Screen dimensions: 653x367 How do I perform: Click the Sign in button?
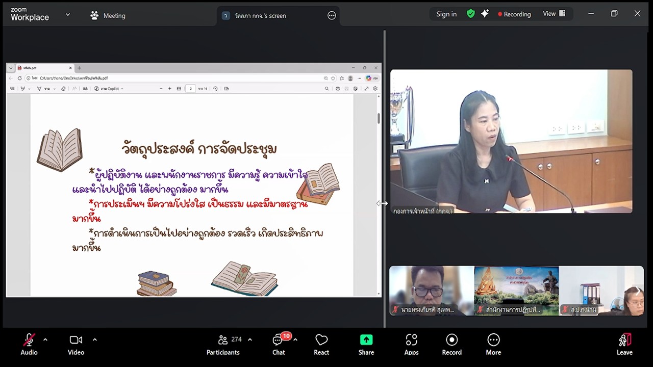446,14
